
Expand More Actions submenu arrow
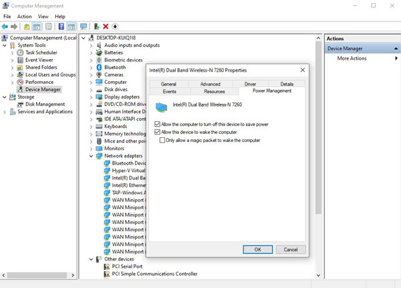coord(396,58)
